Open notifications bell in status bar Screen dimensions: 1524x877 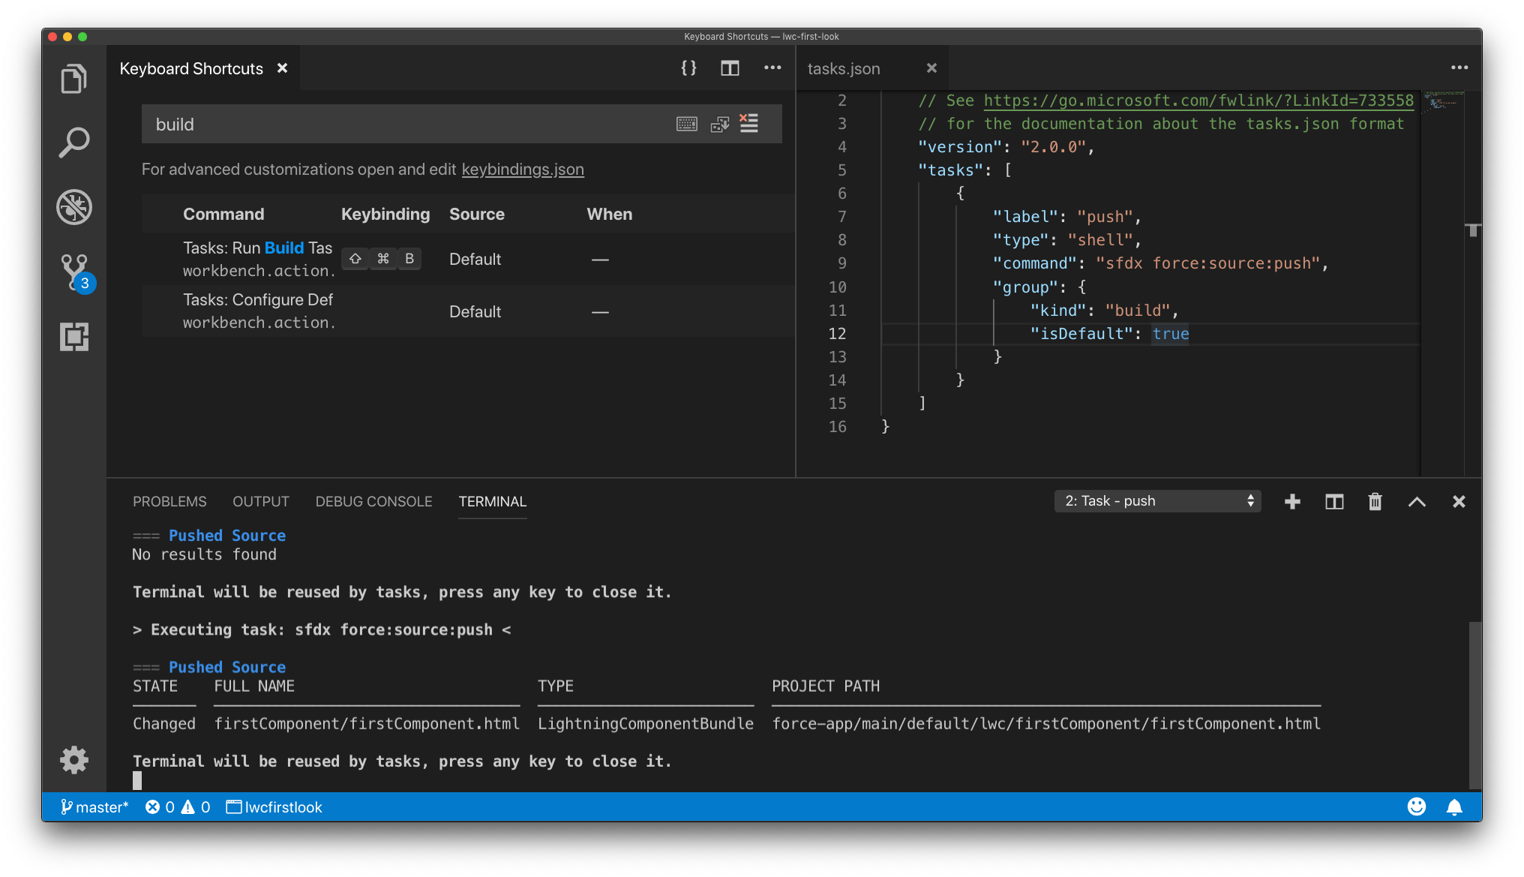point(1454,806)
